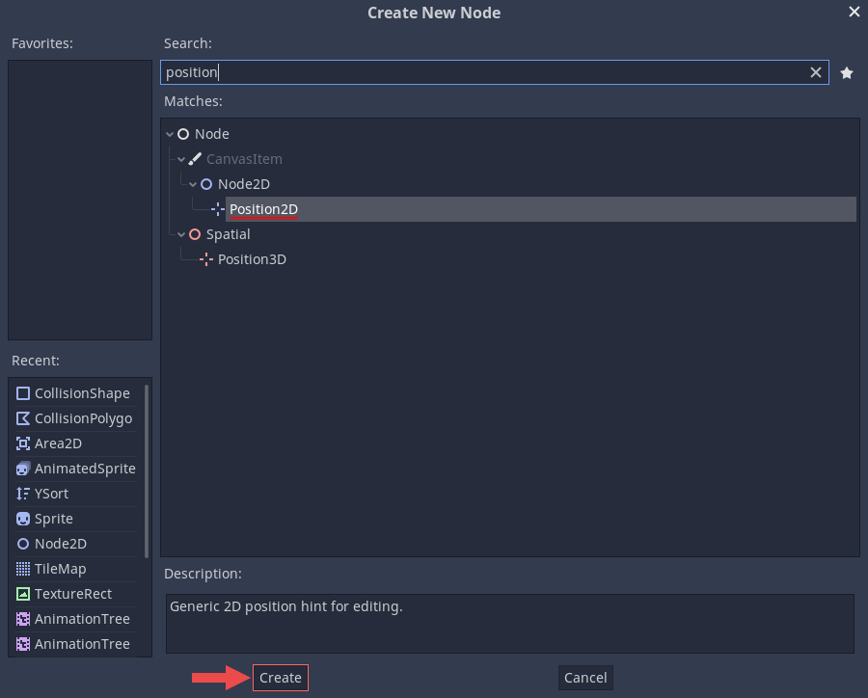Screen dimensions: 868x698
Task: Click the YSort icon in the recent list
Action: coord(23,494)
